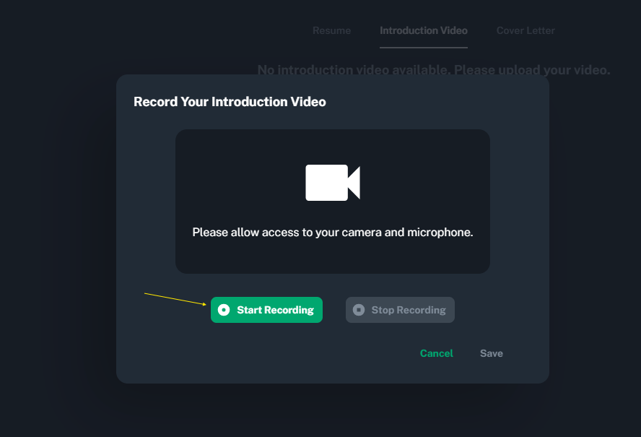Cancel the introduction video dialog
The width and height of the screenshot is (641, 437).
pos(436,353)
